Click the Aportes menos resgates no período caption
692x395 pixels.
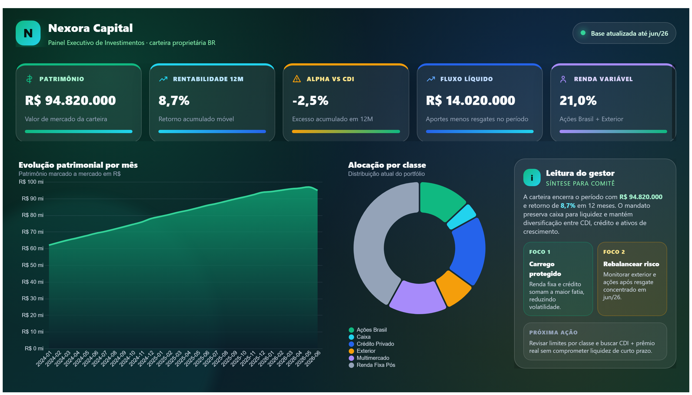(477, 119)
